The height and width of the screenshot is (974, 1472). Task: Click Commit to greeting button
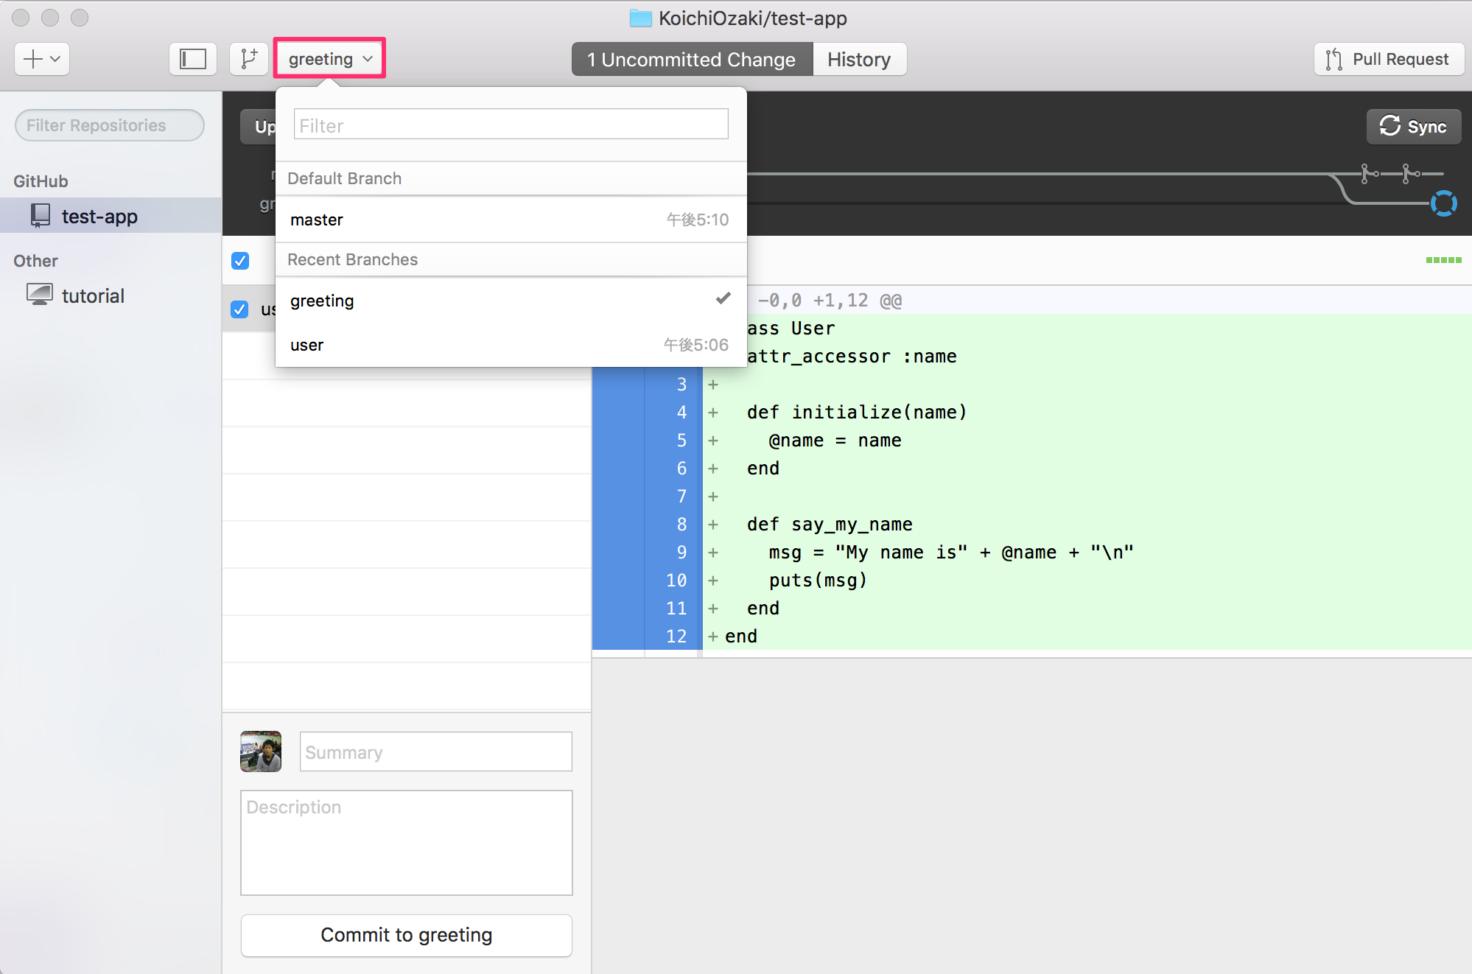coord(407,935)
